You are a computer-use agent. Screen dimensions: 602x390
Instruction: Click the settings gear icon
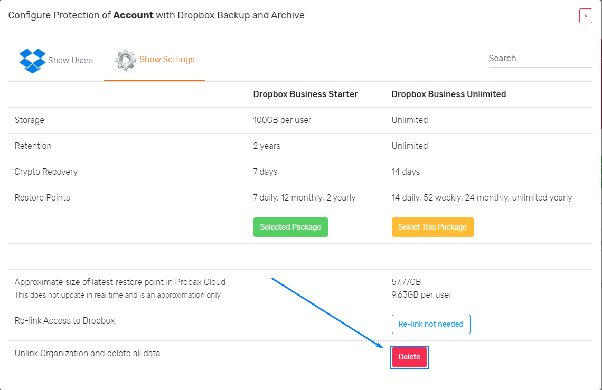[126, 60]
